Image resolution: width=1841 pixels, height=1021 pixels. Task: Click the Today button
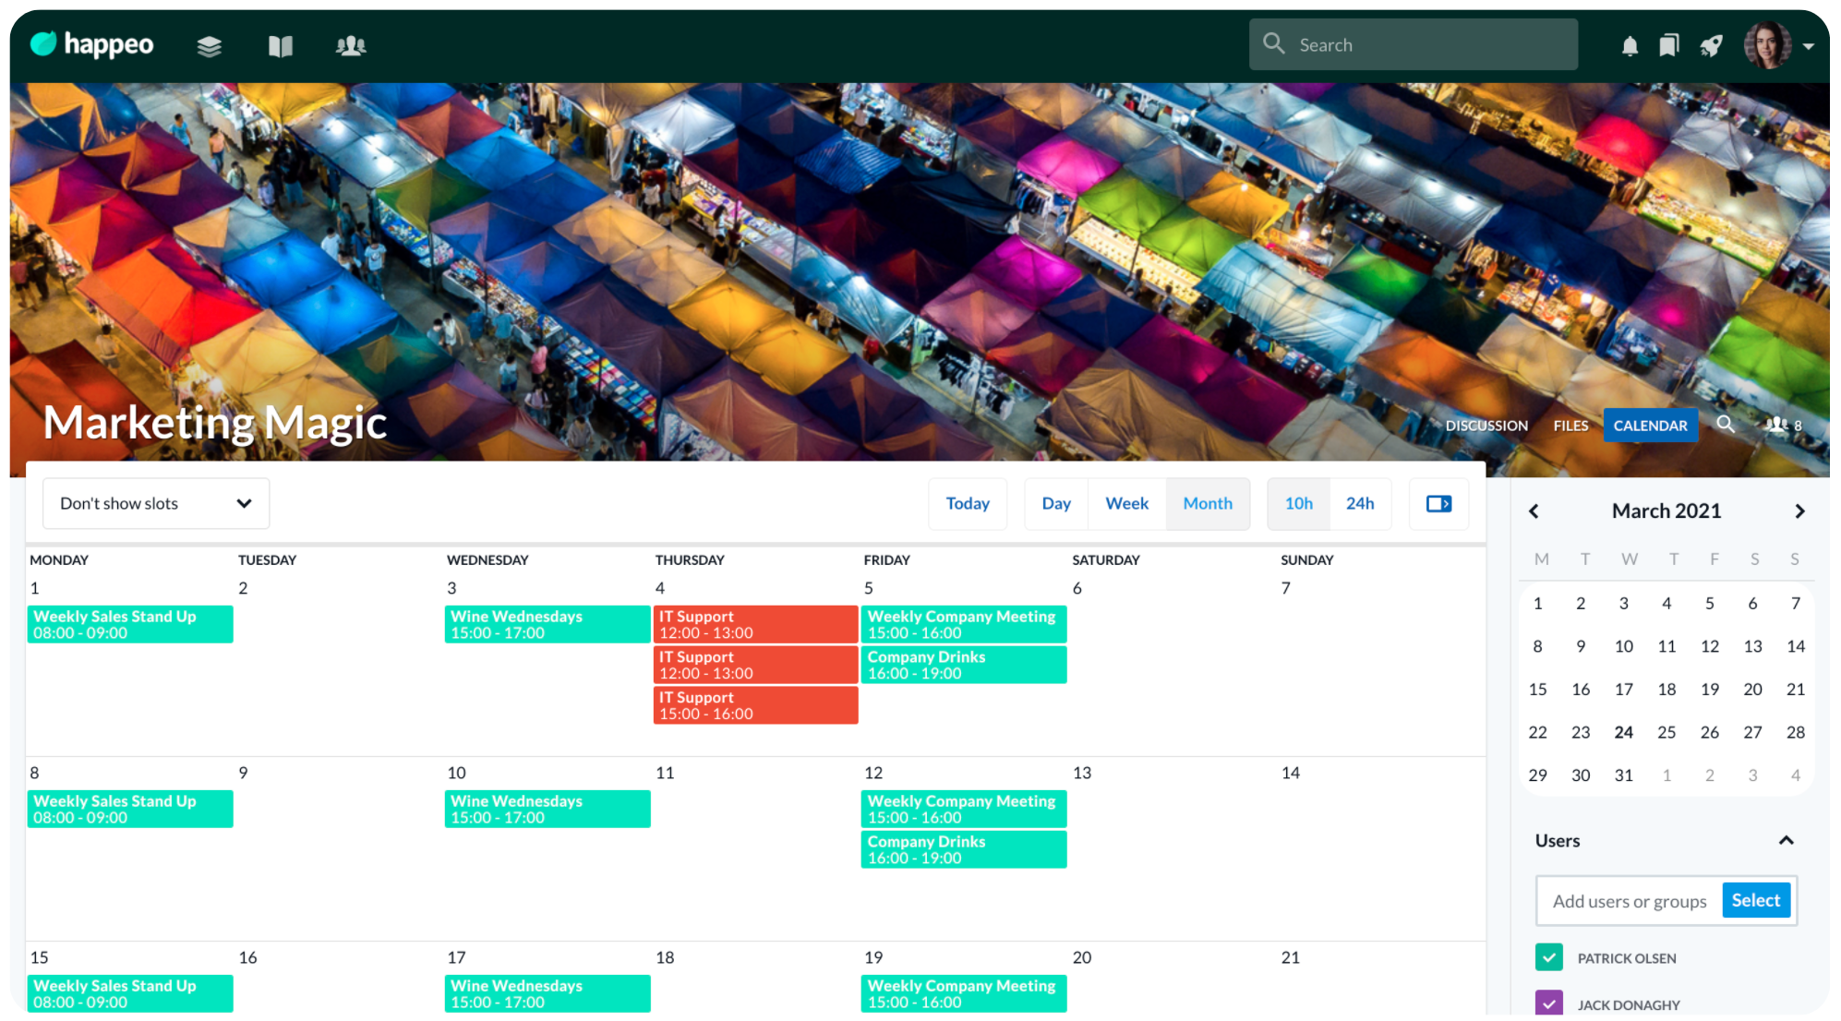pos(967,503)
